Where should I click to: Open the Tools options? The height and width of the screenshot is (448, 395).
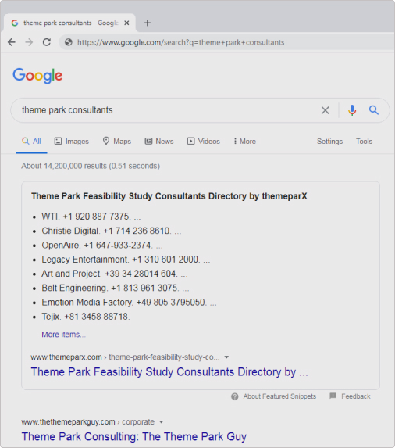click(x=364, y=142)
